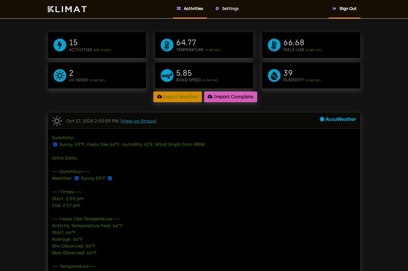
Task: Click "Min Observed: 66°F" line
Action: [74, 246]
